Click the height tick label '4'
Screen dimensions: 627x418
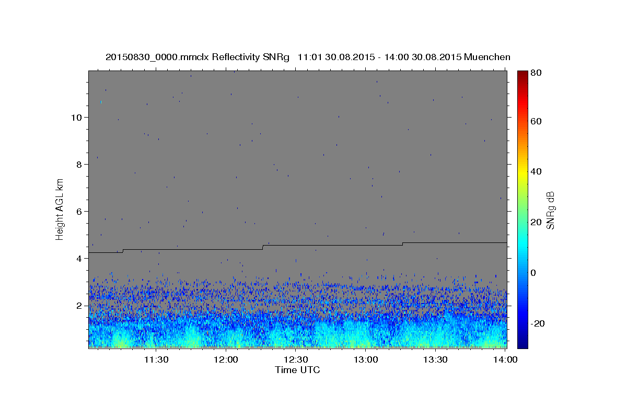(x=79, y=259)
